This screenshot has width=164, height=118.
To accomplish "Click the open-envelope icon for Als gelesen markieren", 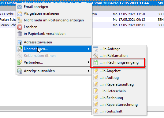I will click(x=20, y=13).
